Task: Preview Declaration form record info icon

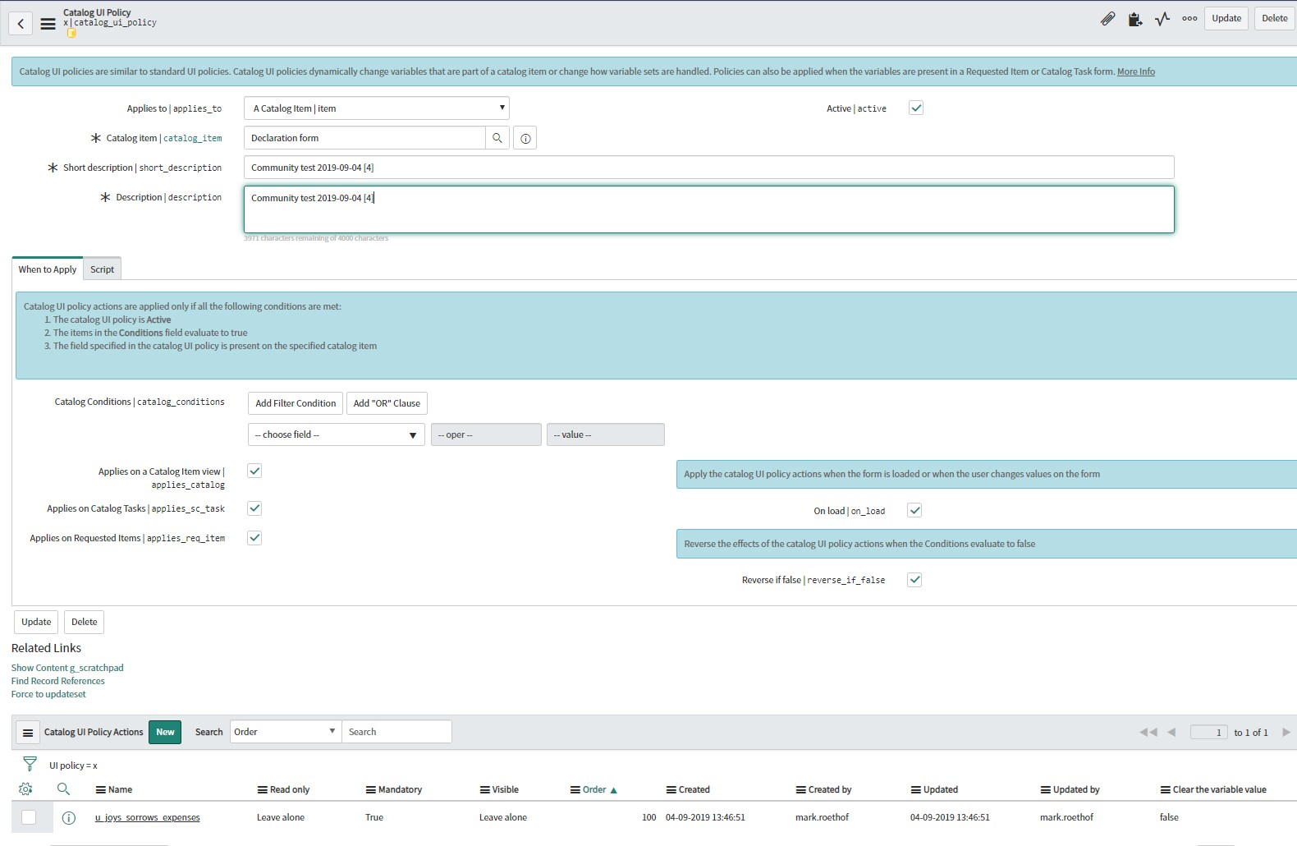Action: [x=525, y=138]
